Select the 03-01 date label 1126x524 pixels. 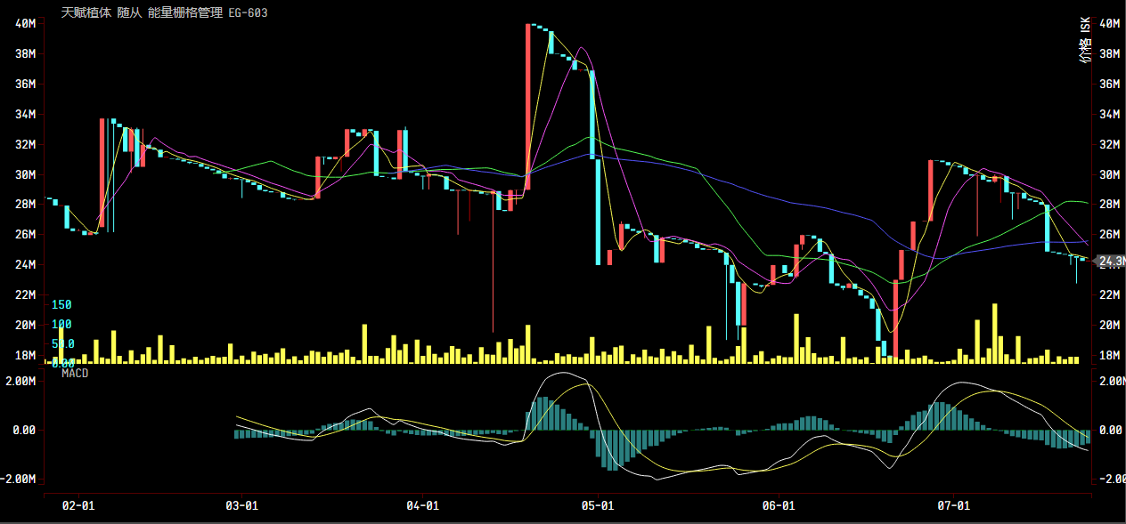pyautogui.click(x=241, y=505)
